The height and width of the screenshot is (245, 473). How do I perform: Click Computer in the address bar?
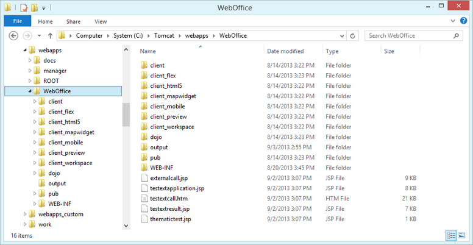[89, 35]
